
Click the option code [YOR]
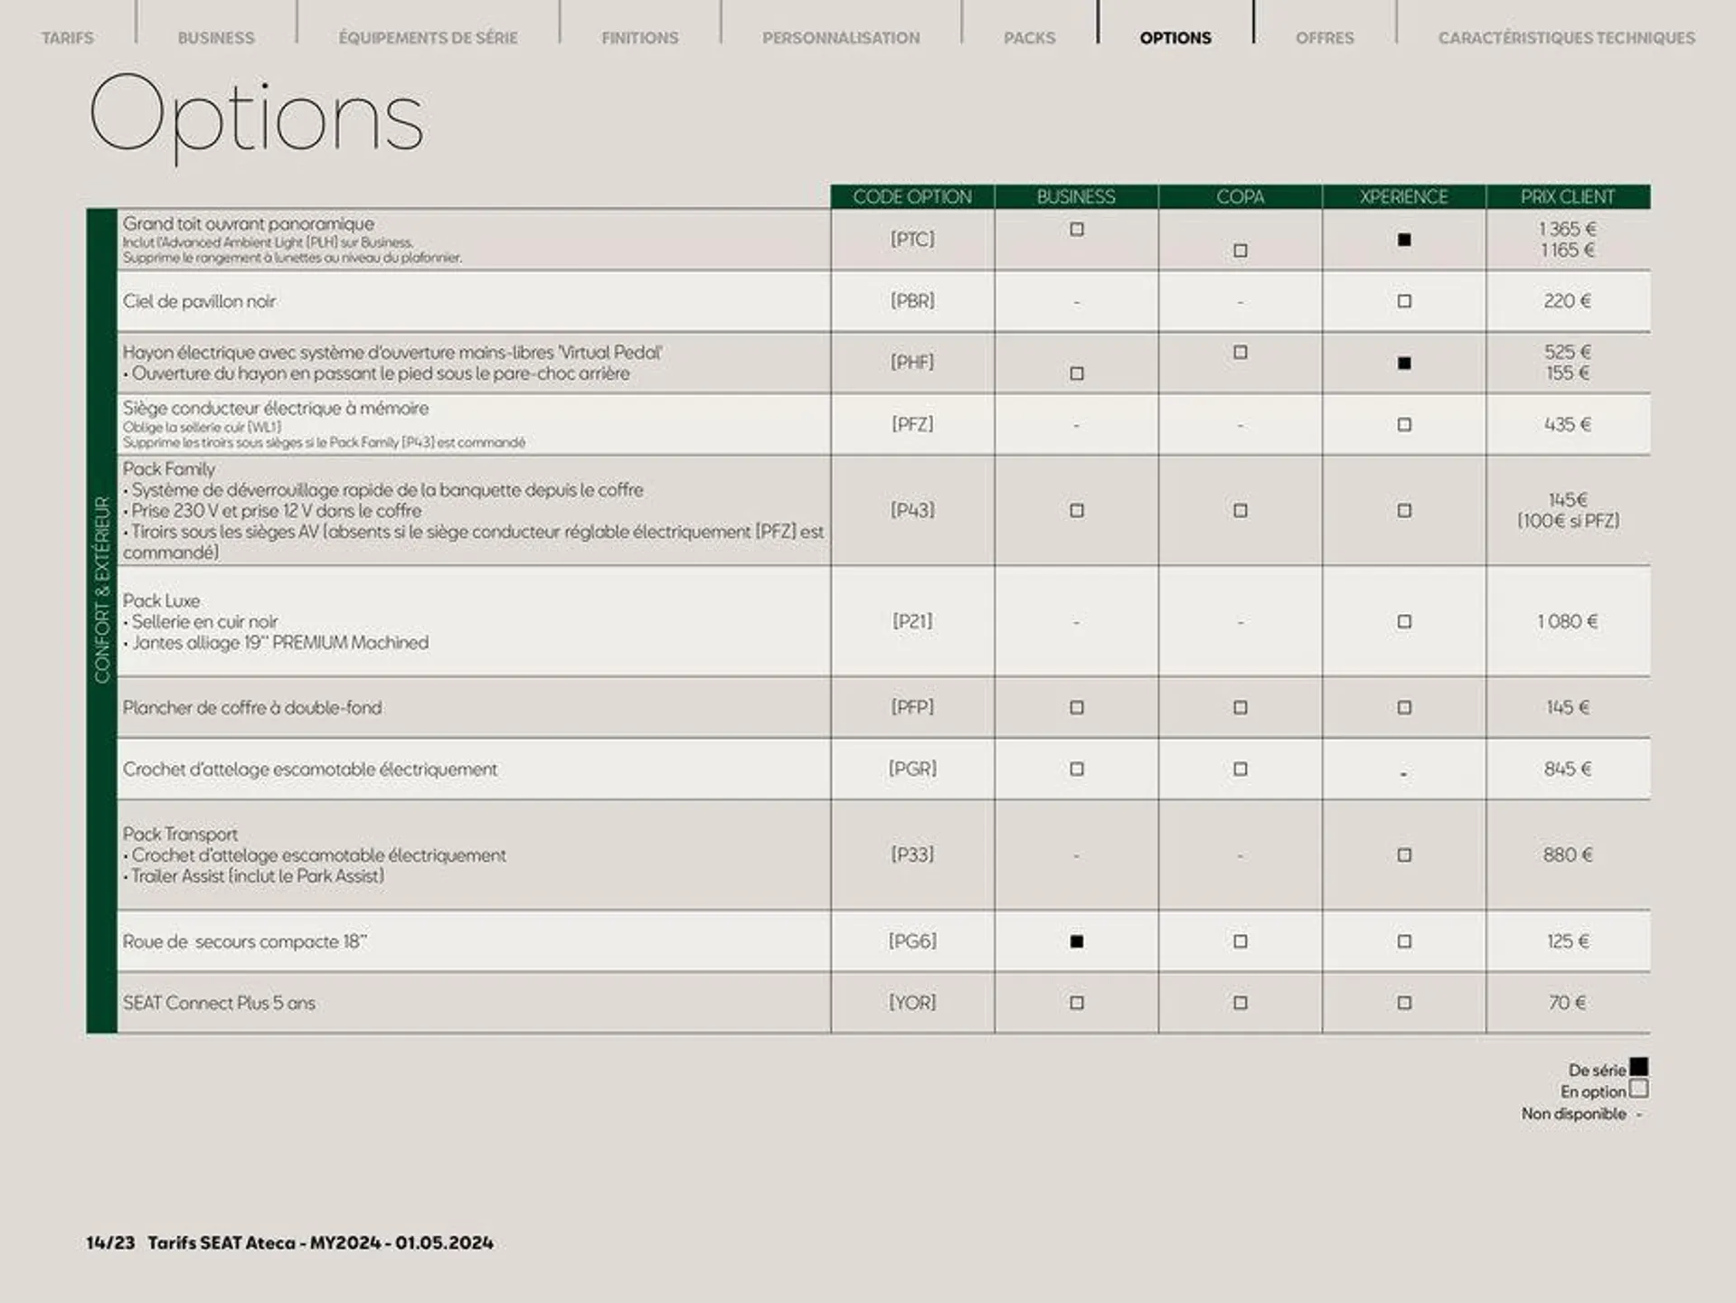pos(913,1003)
